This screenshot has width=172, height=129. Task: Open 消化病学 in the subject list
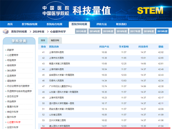coord(12,71)
